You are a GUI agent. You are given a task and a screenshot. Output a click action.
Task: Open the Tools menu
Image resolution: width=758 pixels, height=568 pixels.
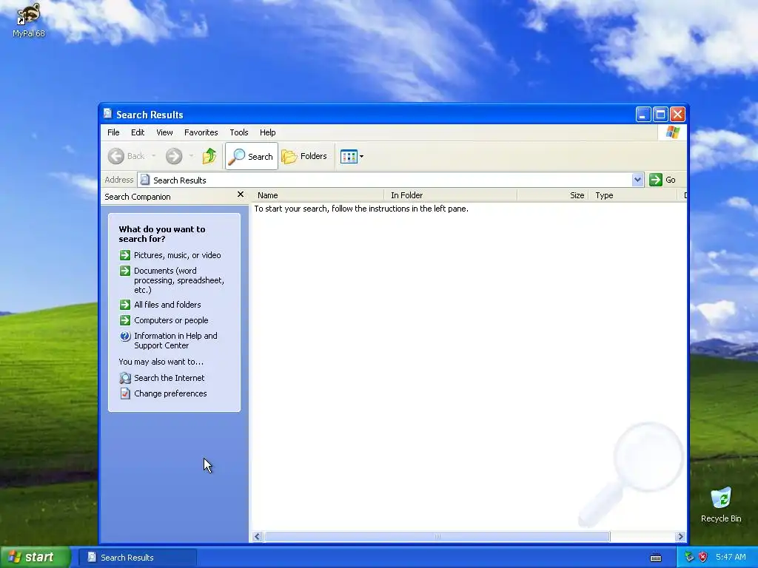[239, 132]
